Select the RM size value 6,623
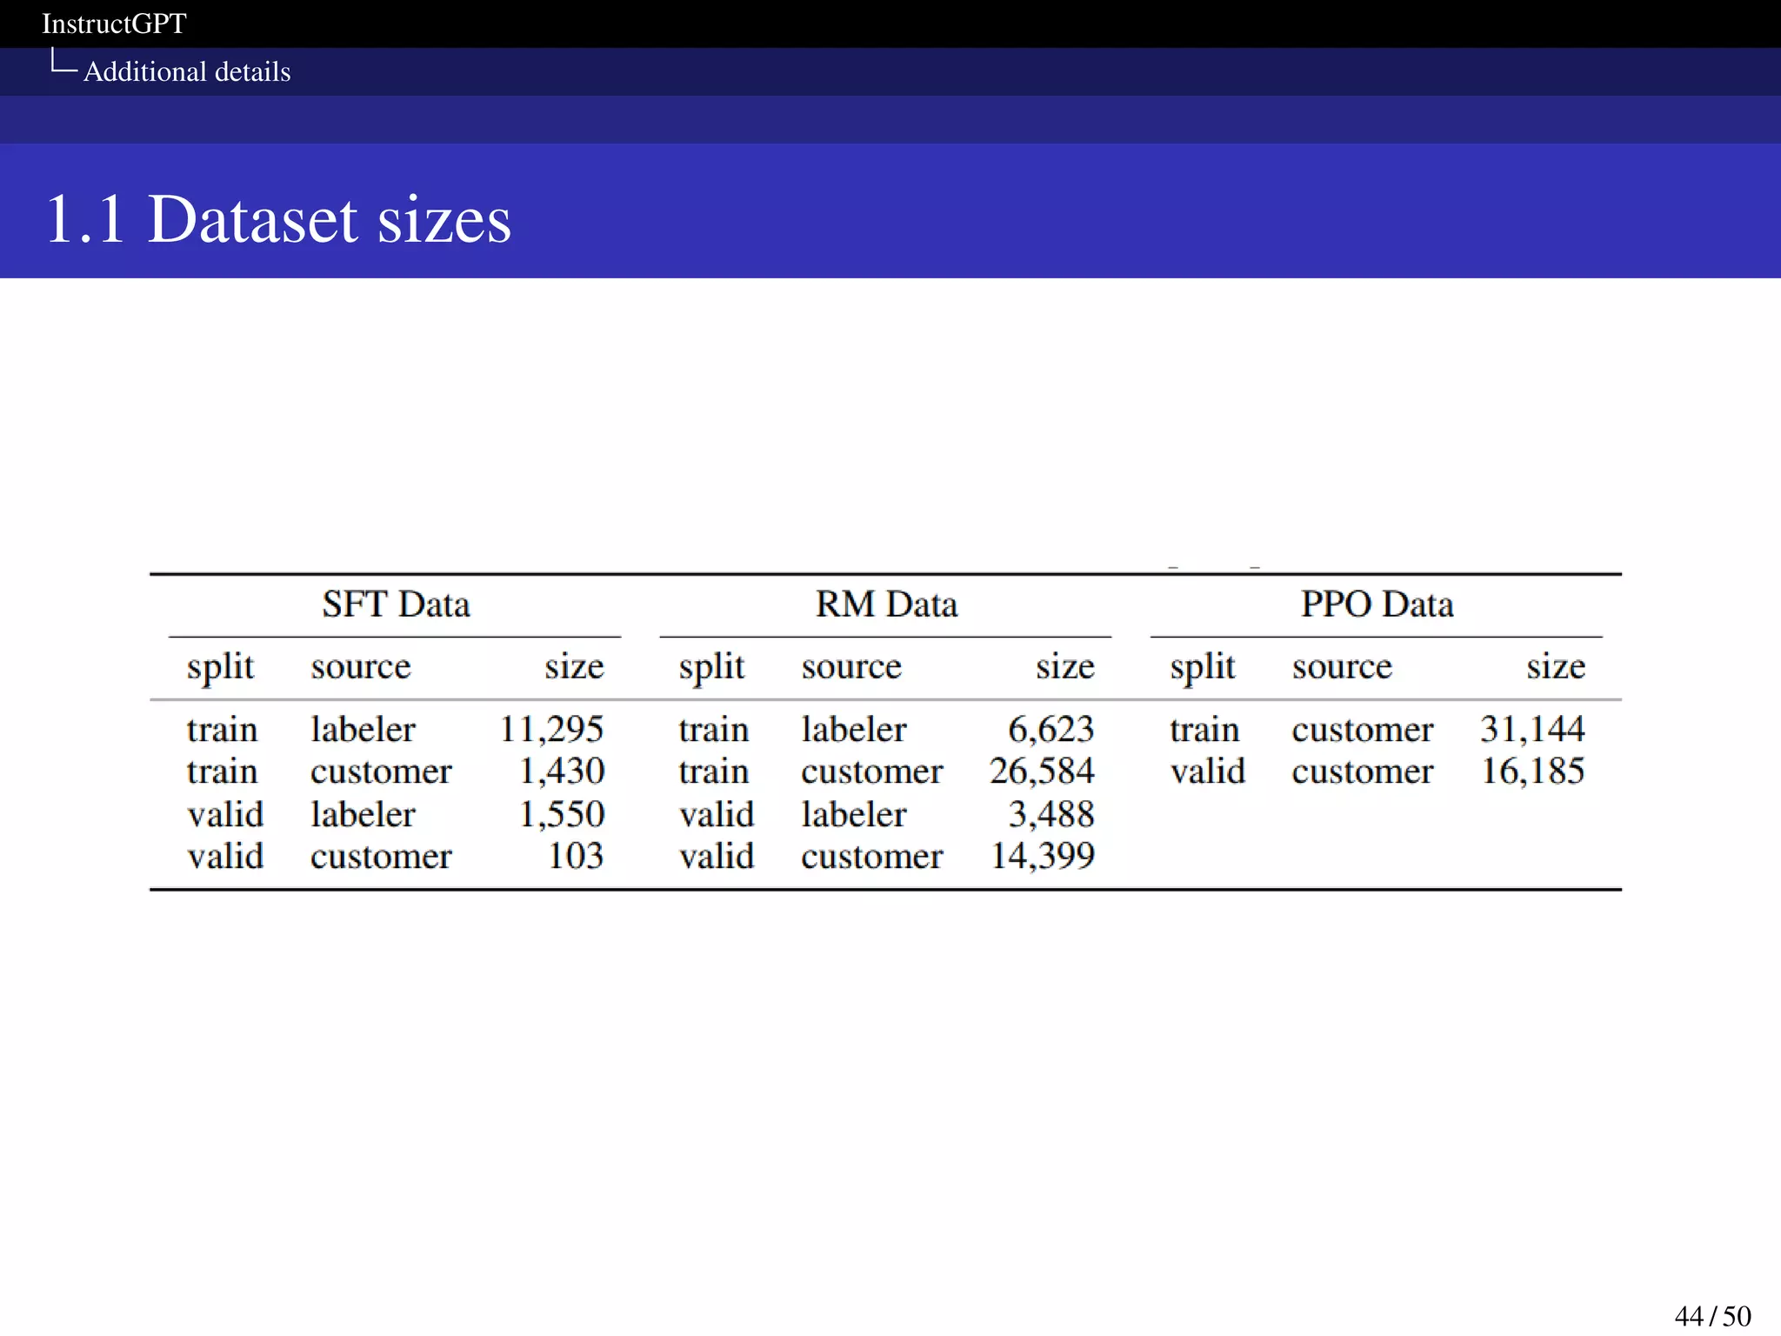 pyautogui.click(x=1051, y=729)
